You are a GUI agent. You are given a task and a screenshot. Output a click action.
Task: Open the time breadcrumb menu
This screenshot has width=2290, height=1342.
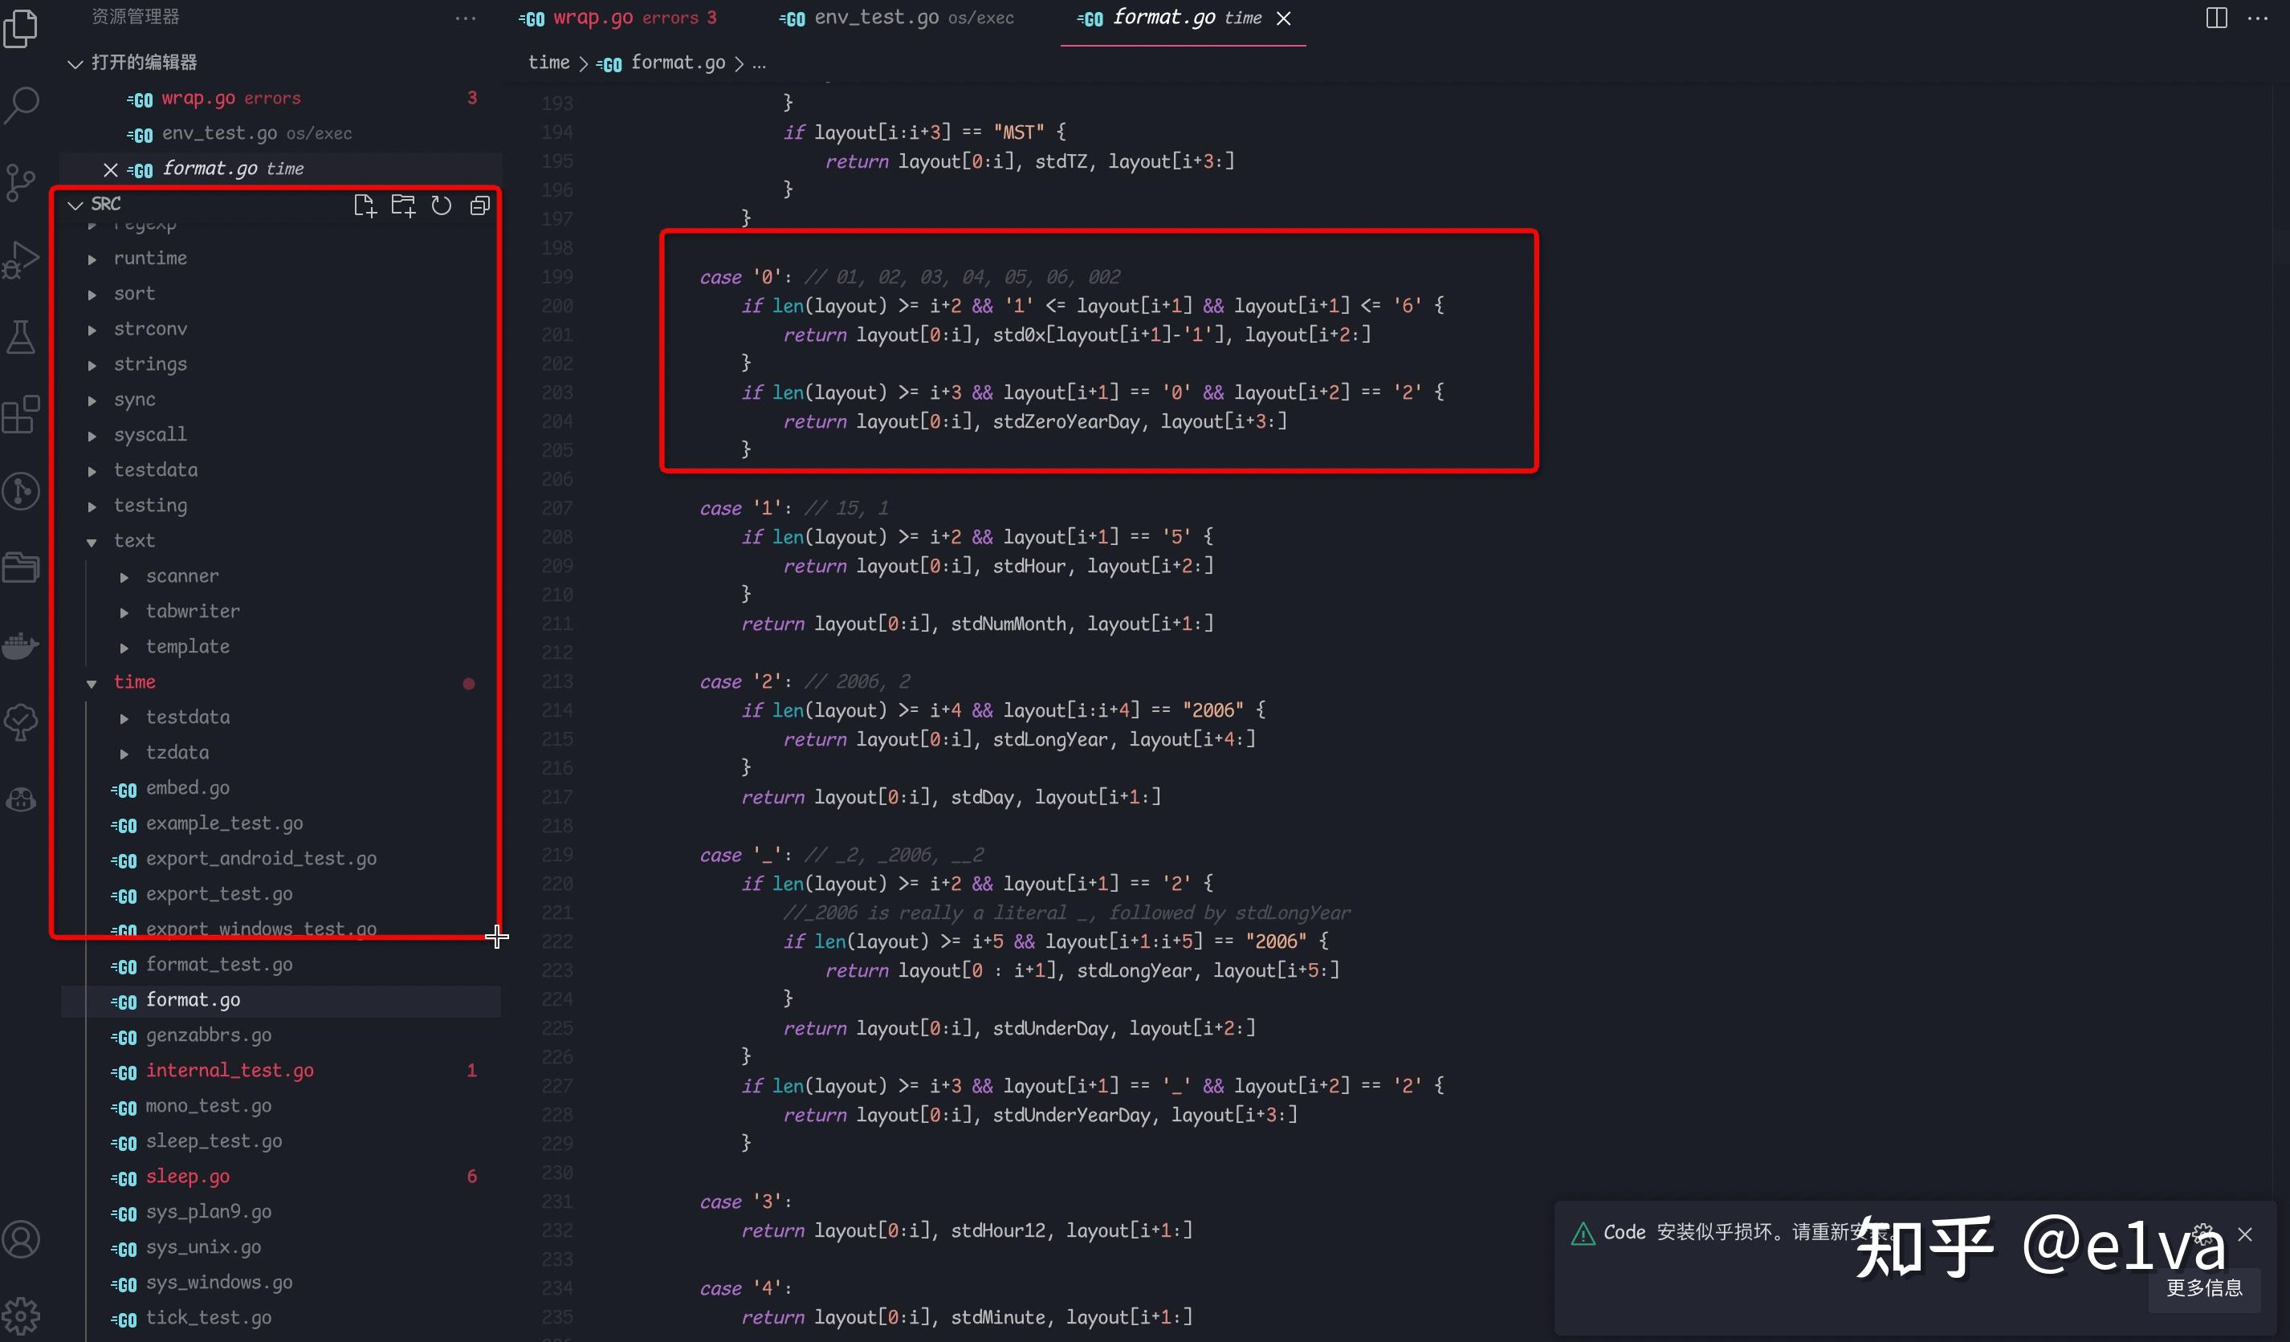click(x=548, y=63)
